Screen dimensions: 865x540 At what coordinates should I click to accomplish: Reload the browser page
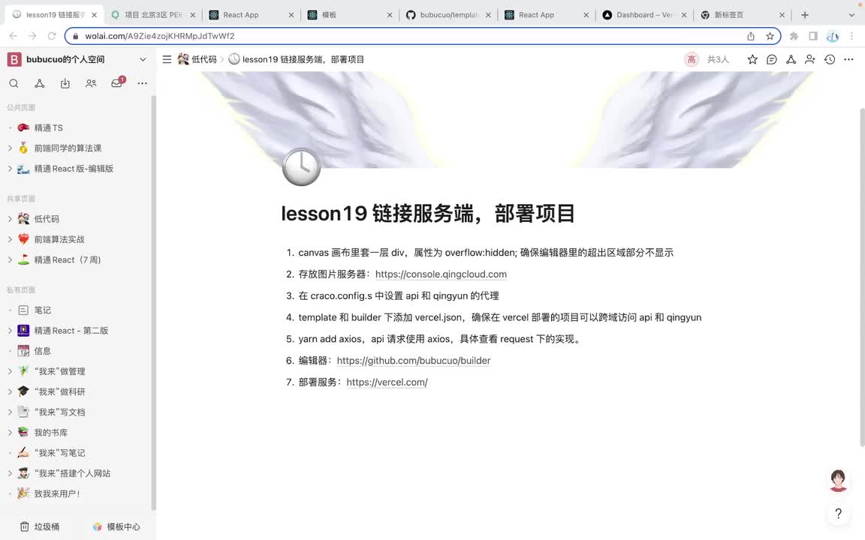pyautogui.click(x=52, y=36)
